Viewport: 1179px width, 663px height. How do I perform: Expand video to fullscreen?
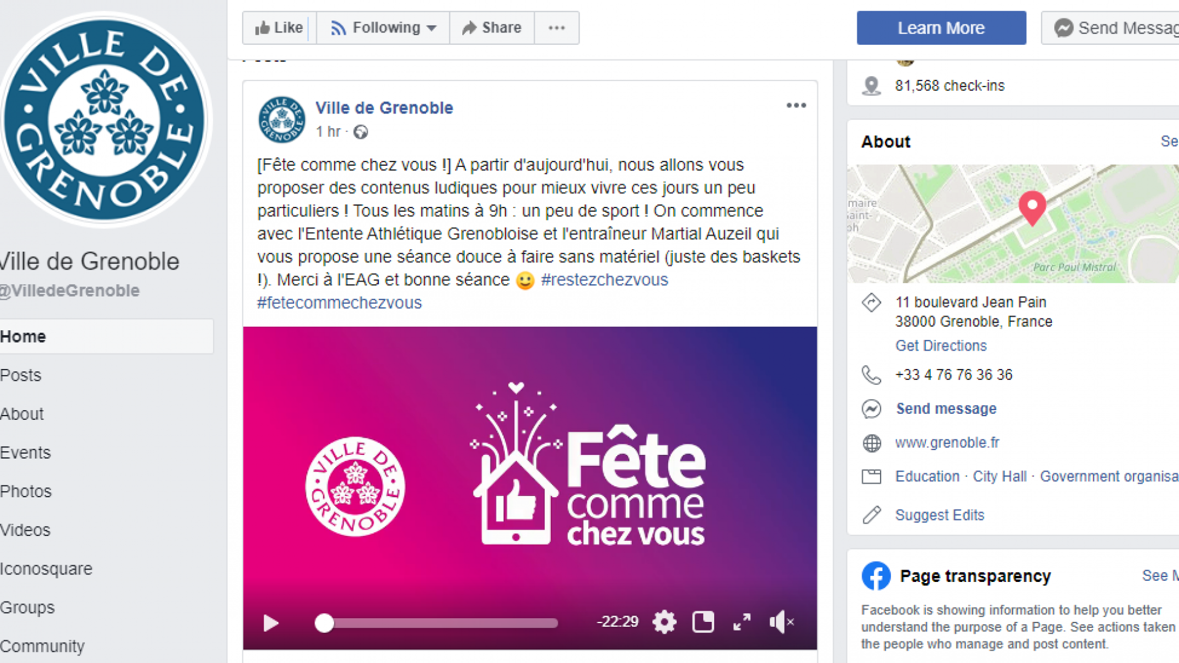point(742,622)
